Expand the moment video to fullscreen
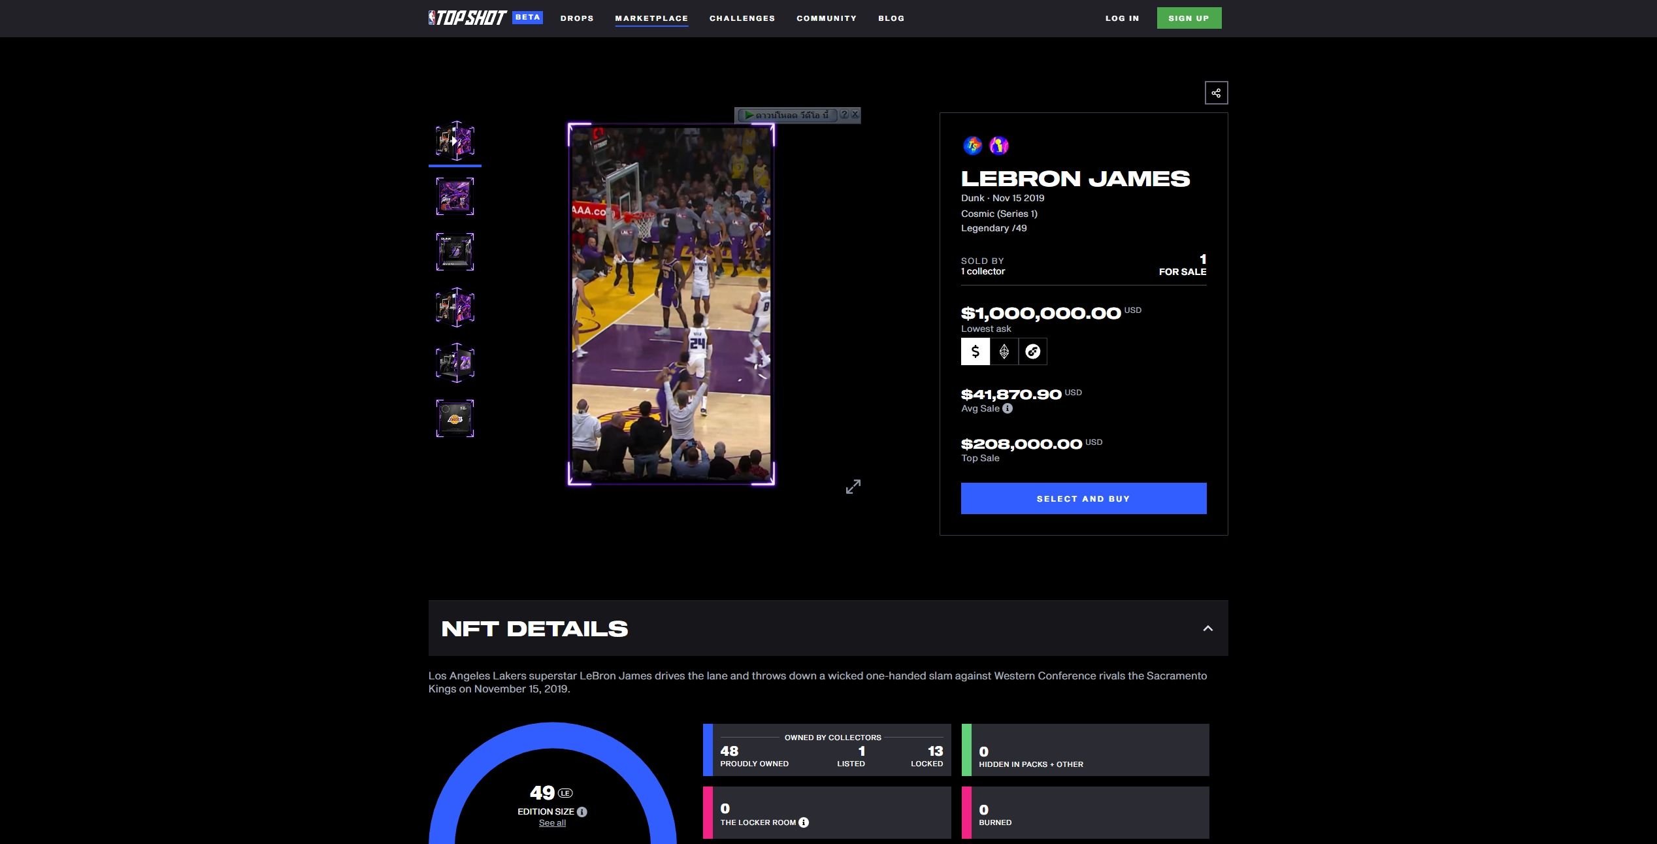This screenshot has width=1657, height=844. [x=853, y=487]
